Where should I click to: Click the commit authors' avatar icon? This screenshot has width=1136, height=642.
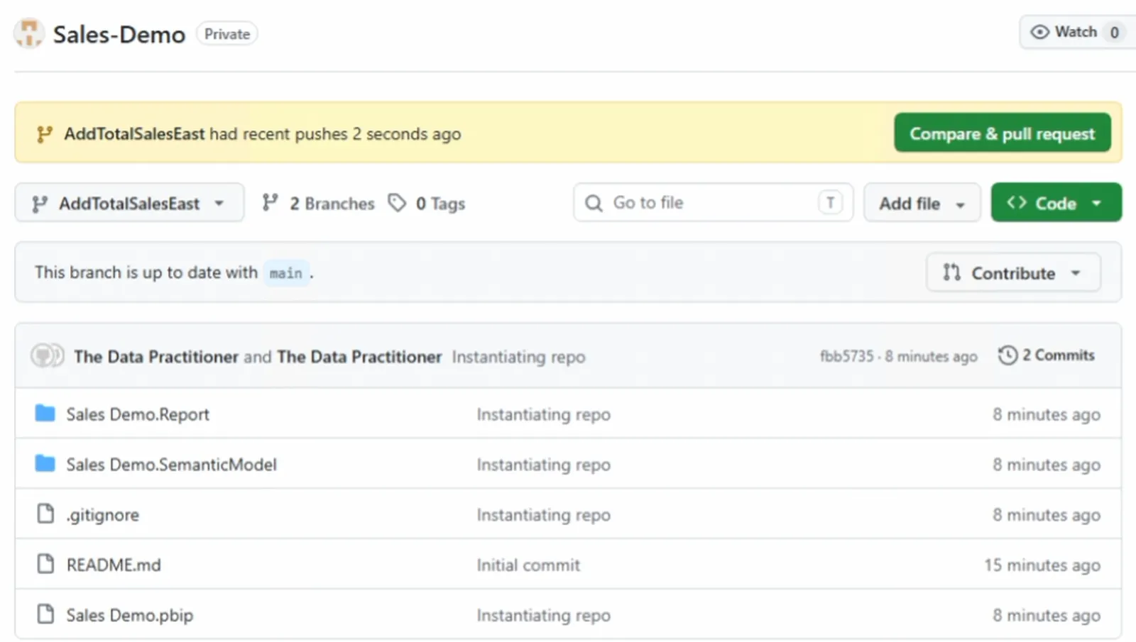pyautogui.click(x=48, y=355)
